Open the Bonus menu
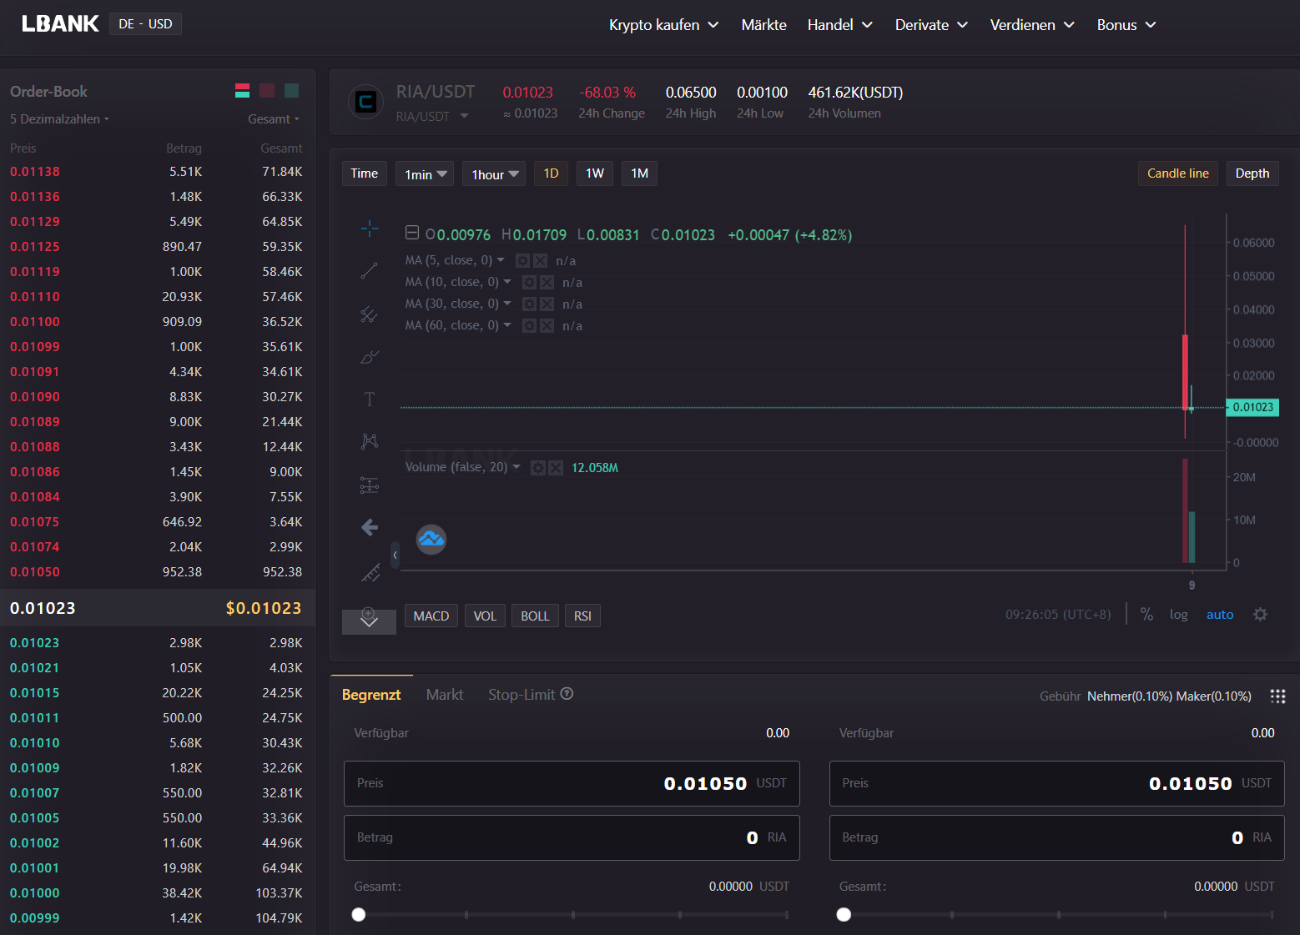This screenshot has height=935, width=1300. [x=1126, y=25]
